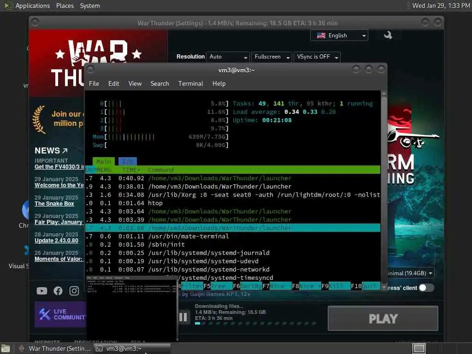The width and height of the screenshot is (472, 354).
Task: Open 'Update 2.43.0.80' news link
Action: pyautogui.click(x=56, y=241)
